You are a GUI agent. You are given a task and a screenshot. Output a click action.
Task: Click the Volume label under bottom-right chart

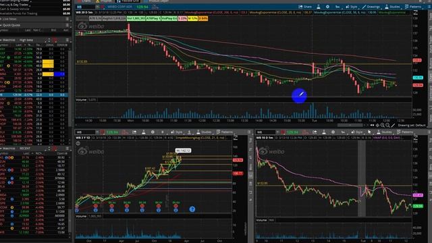(261, 220)
